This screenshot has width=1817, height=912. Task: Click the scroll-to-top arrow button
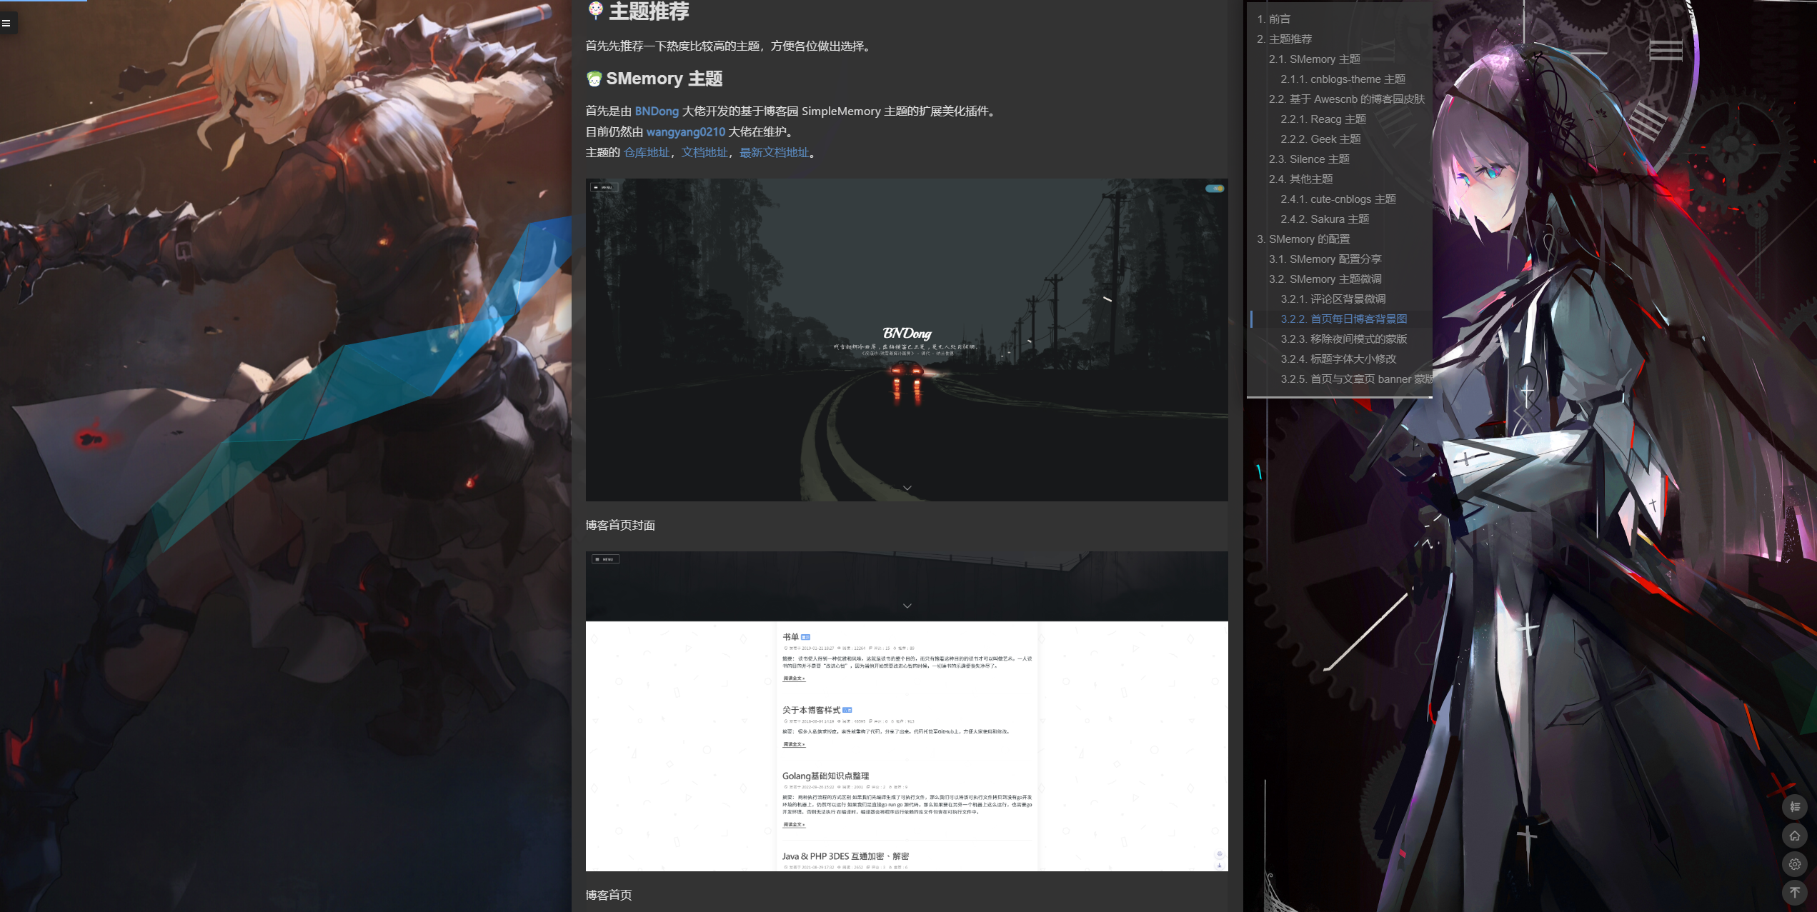(1794, 892)
